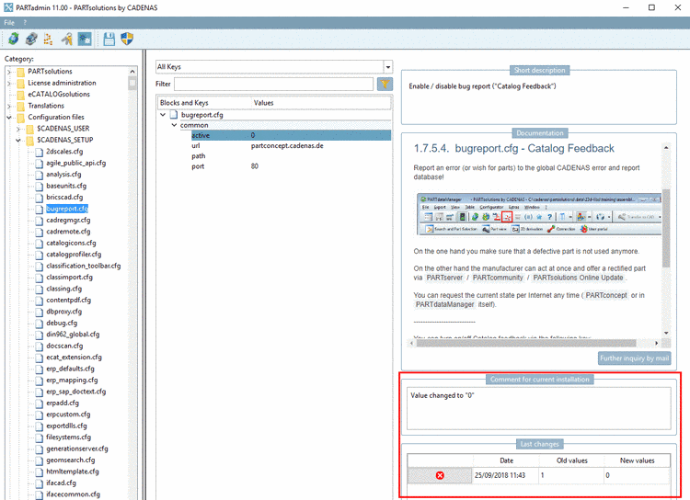Select the url key row
The height and width of the screenshot is (500, 690).
click(291, 145)
